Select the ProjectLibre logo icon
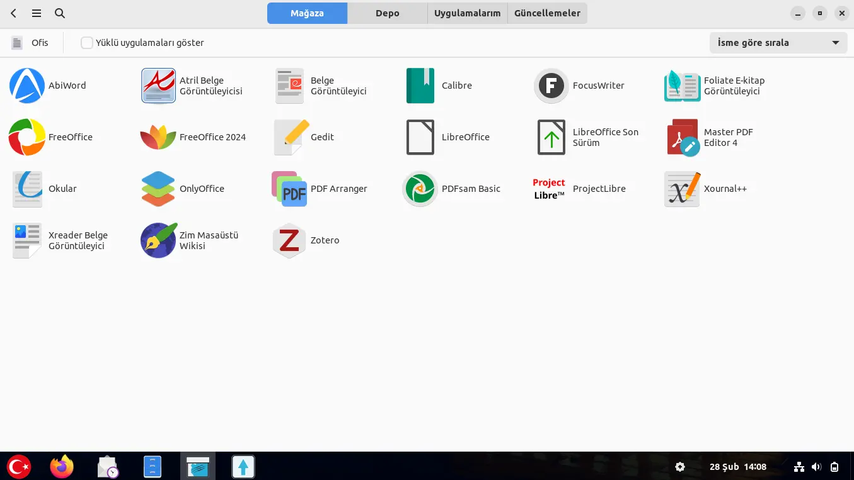 coord(549,189)
